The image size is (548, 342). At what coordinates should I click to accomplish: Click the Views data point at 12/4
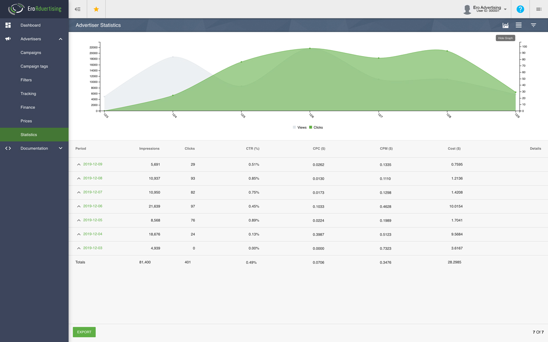coord(173,57)
